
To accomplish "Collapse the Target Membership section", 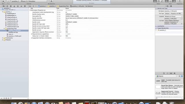I will click(x=156, y=28).
